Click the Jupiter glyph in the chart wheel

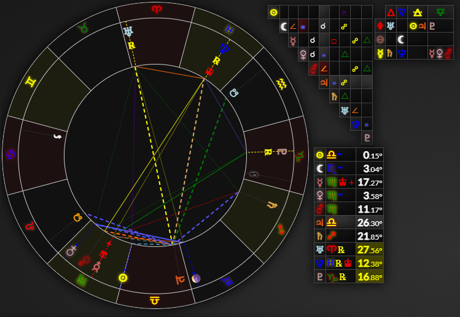coord(178,280)
